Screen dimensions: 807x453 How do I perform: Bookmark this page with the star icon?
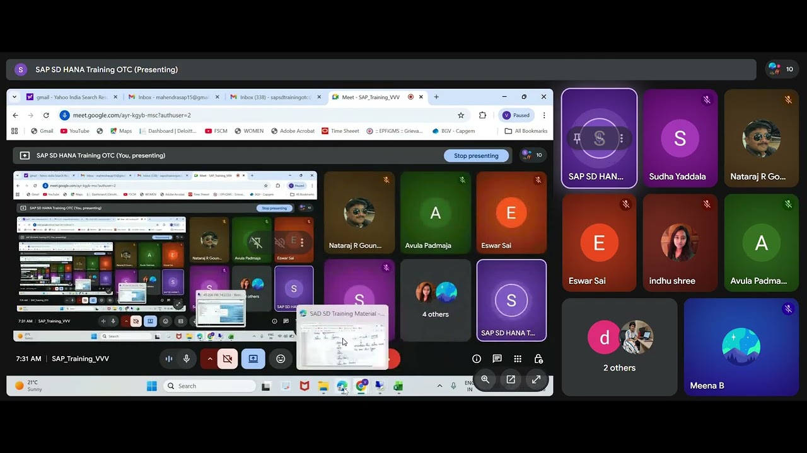pos(461,115)
